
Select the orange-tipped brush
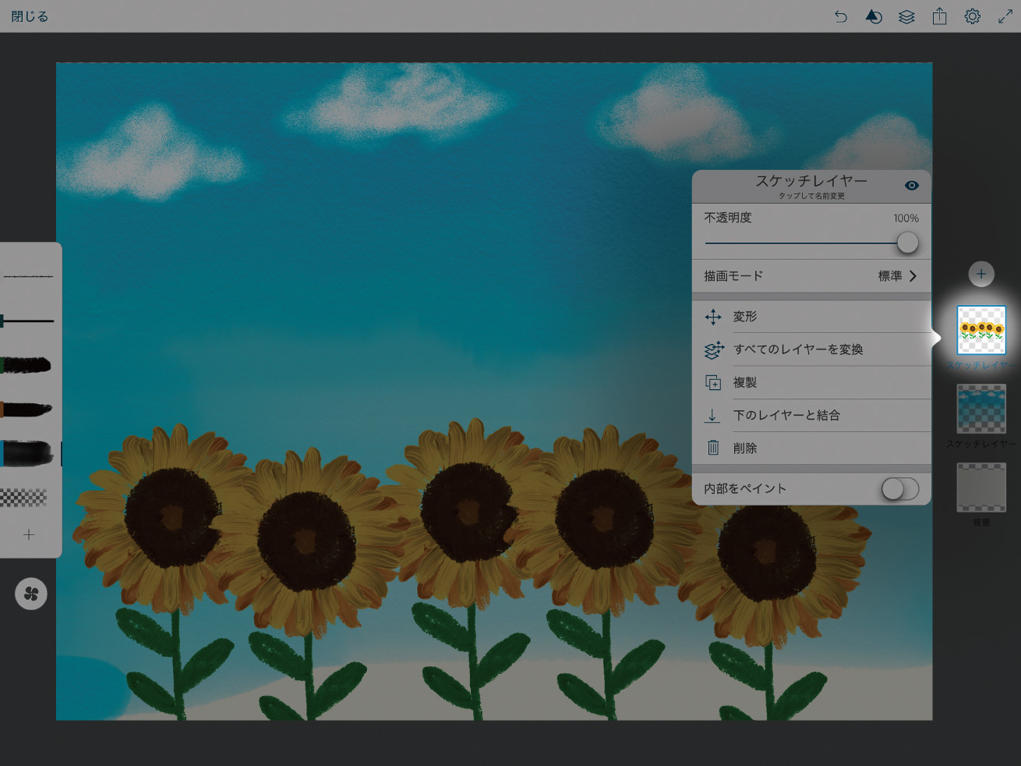pos(26,409)
